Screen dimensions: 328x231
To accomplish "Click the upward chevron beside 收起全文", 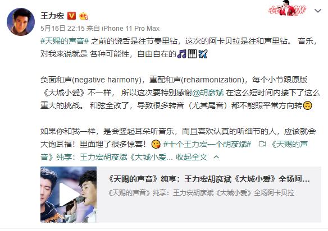I will point(216,157).
